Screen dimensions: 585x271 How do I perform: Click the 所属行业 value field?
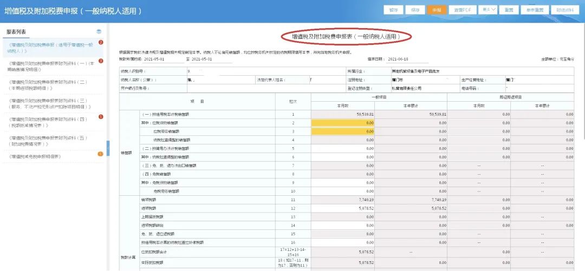click(482, 71)
